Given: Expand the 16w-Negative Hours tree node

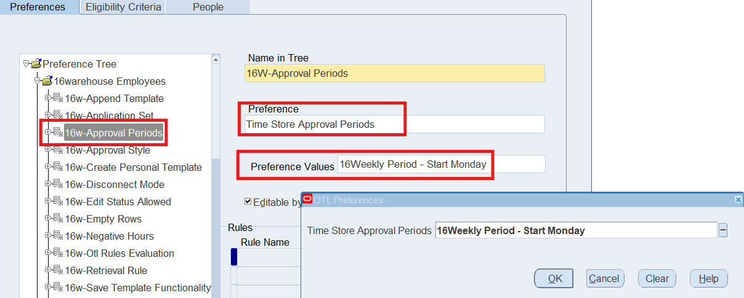Looking at the screenshot, I should [47, 236].
